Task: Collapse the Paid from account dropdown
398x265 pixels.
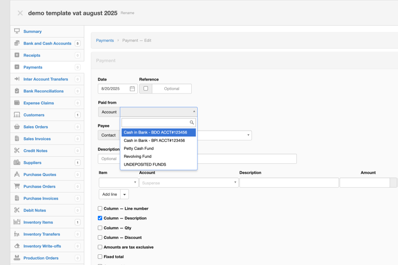Action: (x=194, y=112)
